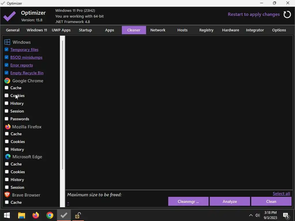Click the Clean button
This screenshot has height=221, width=295.
(271, 201)
